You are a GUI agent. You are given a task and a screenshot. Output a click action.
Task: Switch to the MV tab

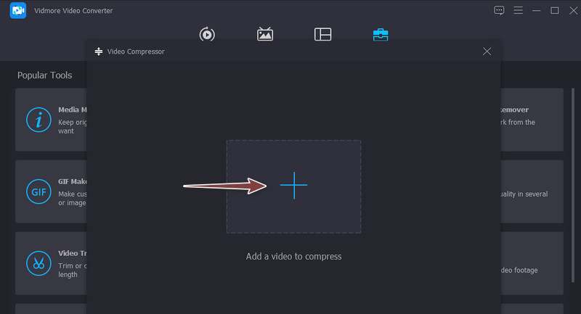point(265,34)
